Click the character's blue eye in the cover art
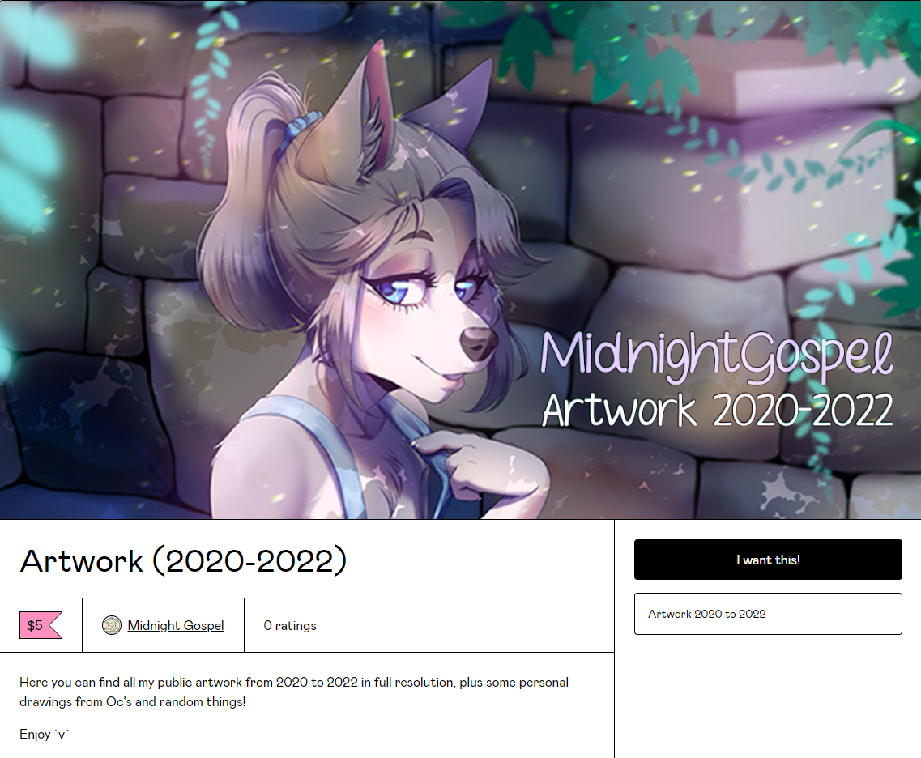The width and height of the screenshot is (921, 758). pos(399,292)
